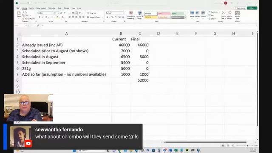Select column D header
272x153 pixels.
(x=159, y=34)
